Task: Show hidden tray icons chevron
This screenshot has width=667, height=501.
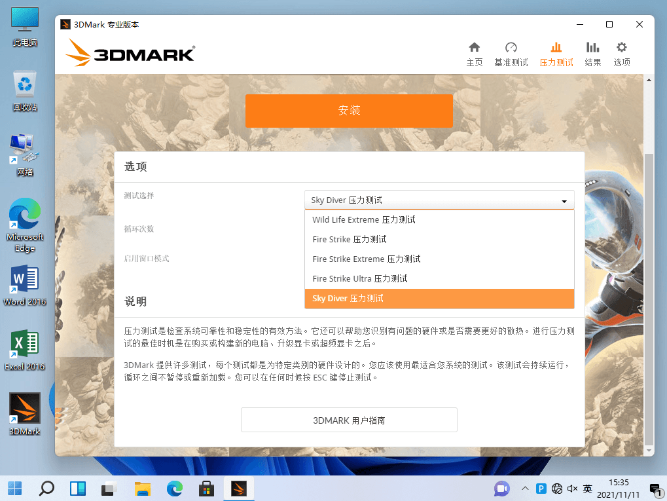Action: pyautogui.click(x=526, y=489)
